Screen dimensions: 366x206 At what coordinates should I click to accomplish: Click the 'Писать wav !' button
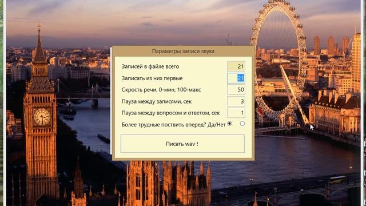(182, 144)
